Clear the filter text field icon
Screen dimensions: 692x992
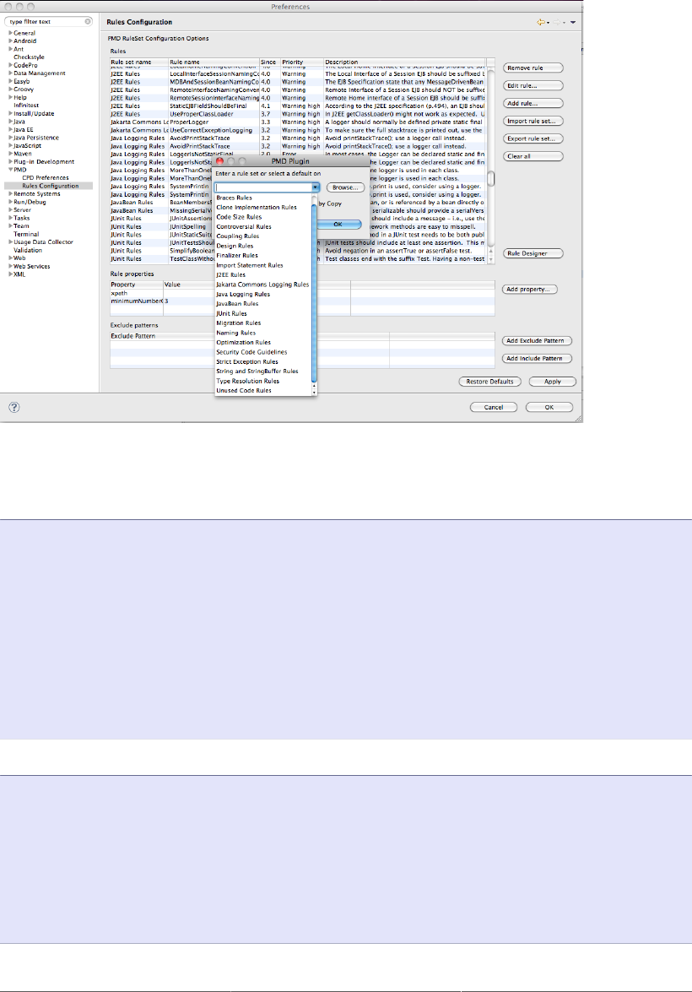click(88, 21)
